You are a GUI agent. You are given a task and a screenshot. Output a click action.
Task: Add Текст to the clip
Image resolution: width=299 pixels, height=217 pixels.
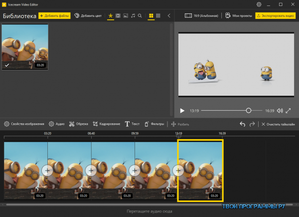click(132, 124)
